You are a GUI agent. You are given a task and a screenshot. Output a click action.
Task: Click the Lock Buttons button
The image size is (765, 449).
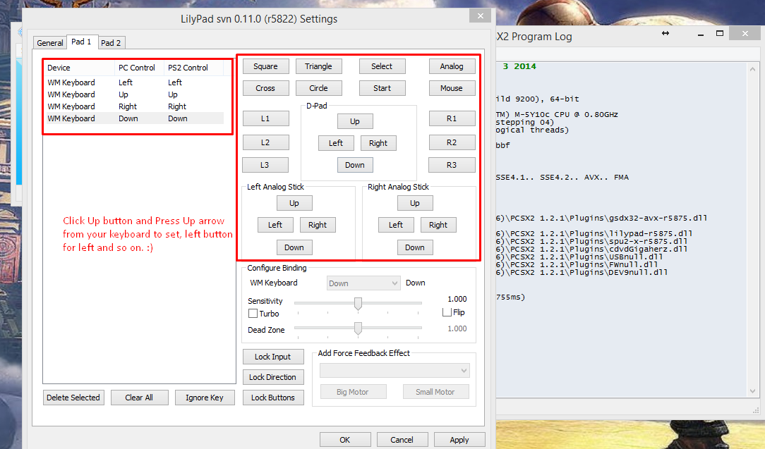click(x=273, y=398)
